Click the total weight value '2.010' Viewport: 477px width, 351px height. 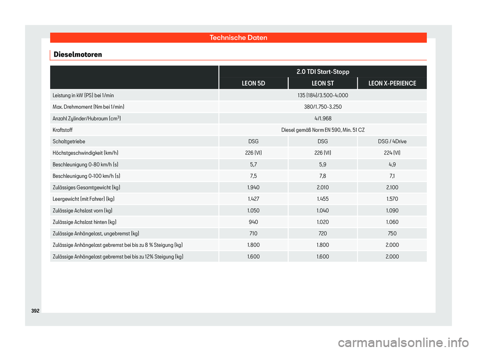pyautogui.click(x=323, y=187)
